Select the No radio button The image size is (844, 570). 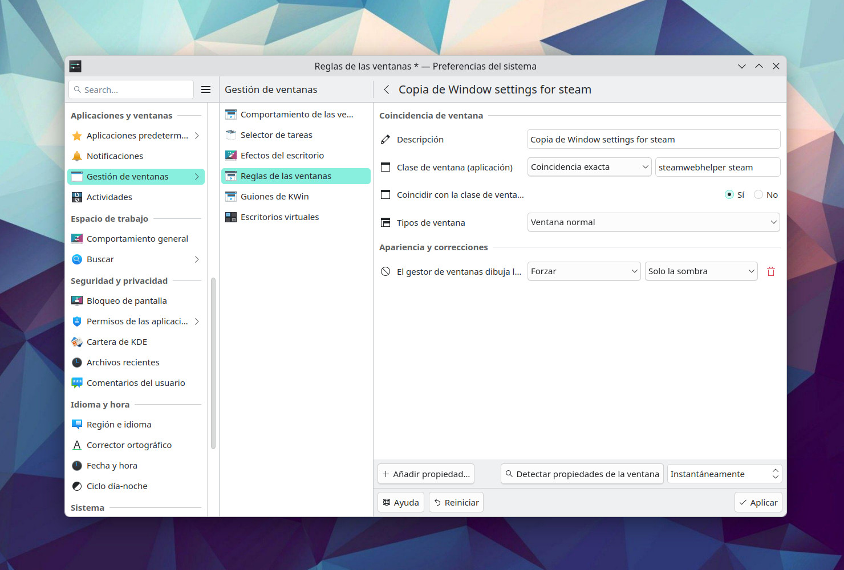tap(758, 195)
